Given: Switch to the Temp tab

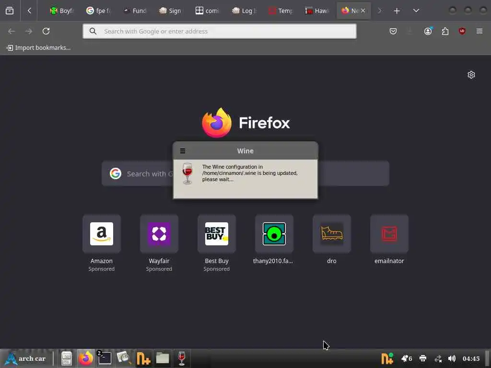Looking at the screenshot, I should tap(281, 11).
